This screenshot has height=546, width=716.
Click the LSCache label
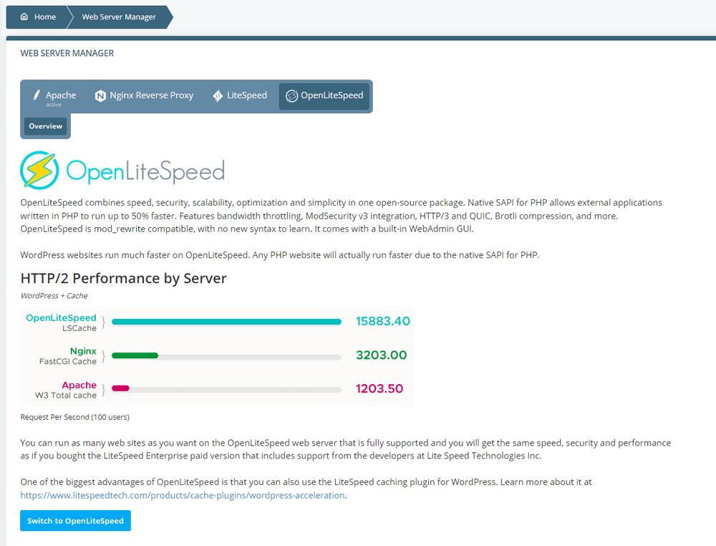tap(79, 328)
